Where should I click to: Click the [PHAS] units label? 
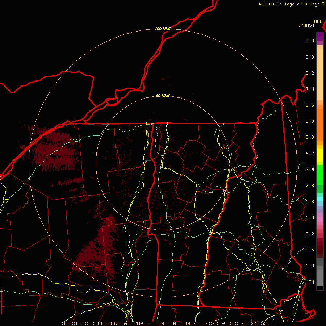(x=306, y=25)
